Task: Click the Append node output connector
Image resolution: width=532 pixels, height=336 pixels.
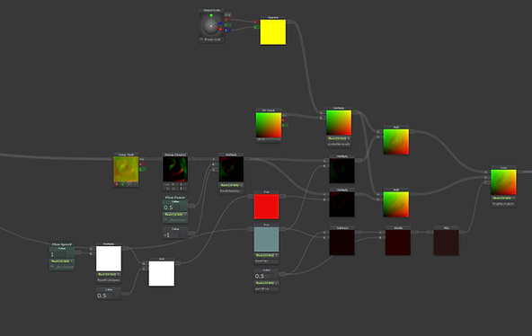Action: pyautogui.click(x=289, y=22)
